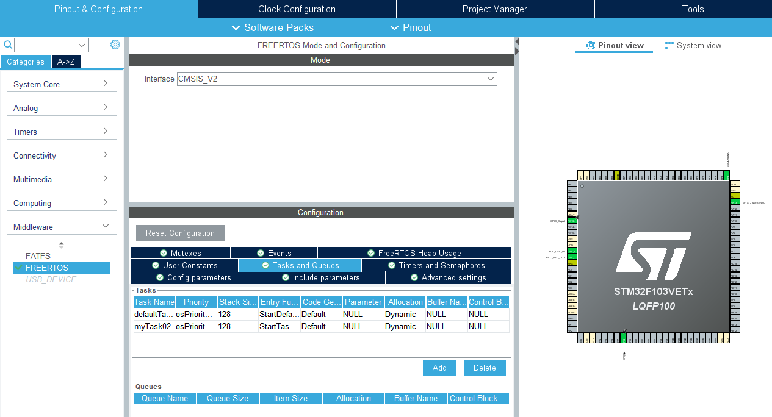Click the Stack Size cell of defaultTask
Image resolution: width=772 pixels, height=417 pixels.
click(x=238, y=315)
